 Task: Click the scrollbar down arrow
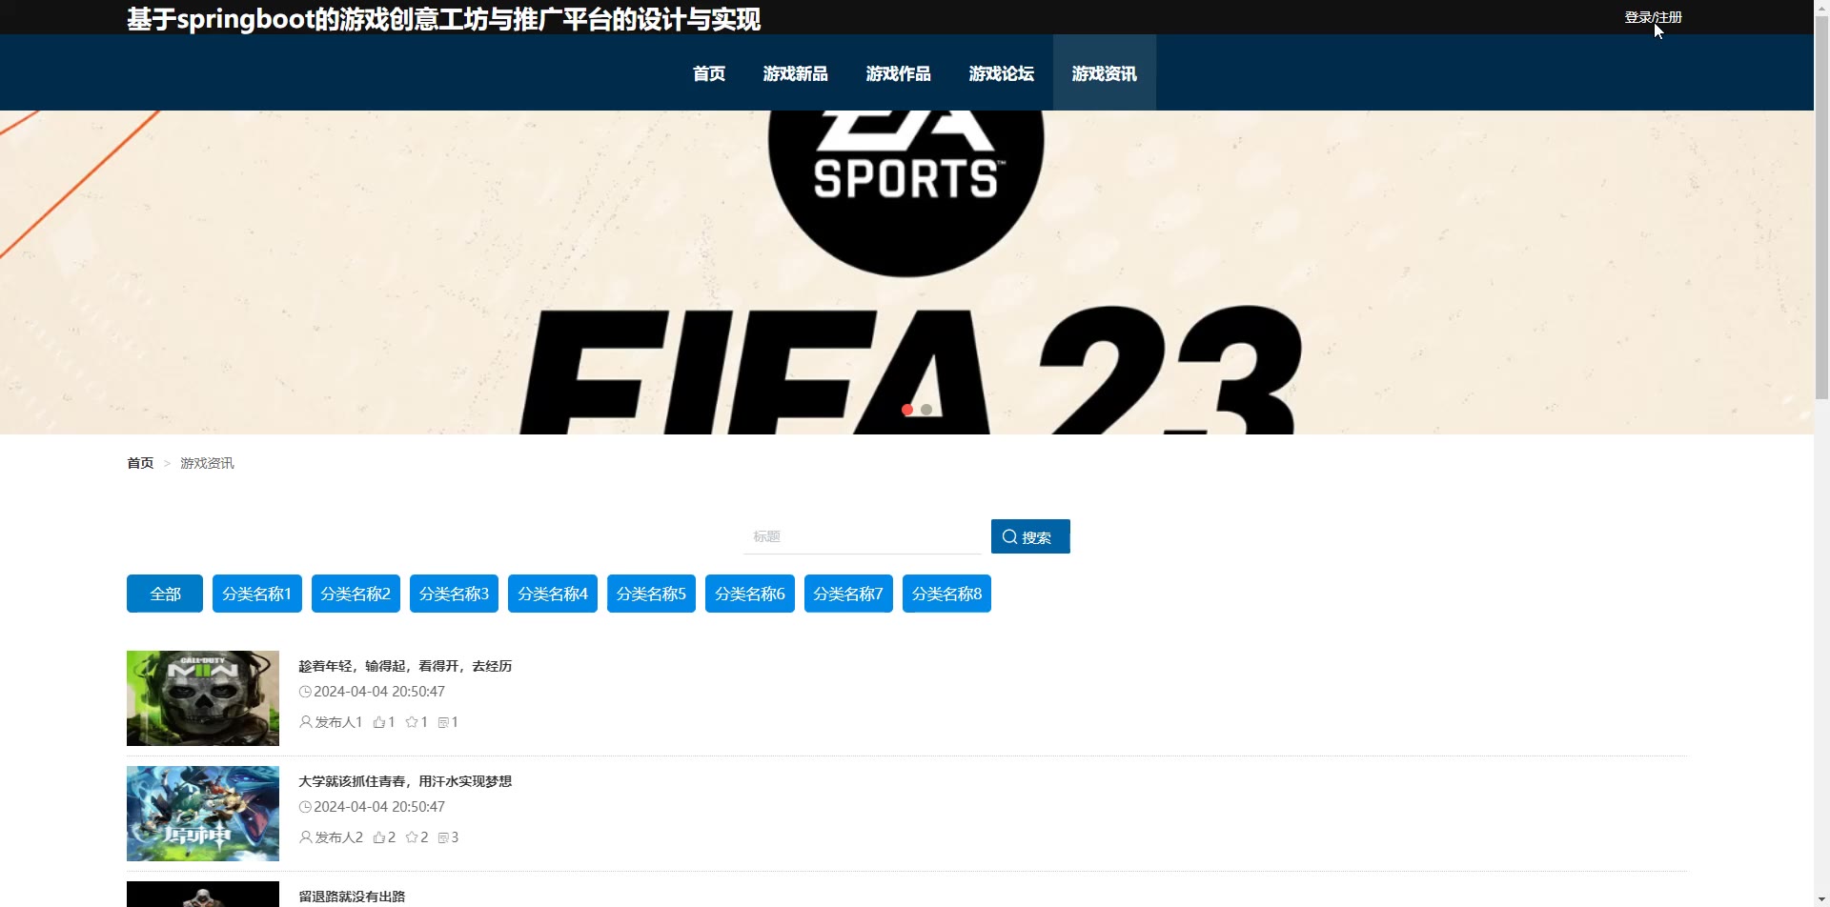(1821, 899)
